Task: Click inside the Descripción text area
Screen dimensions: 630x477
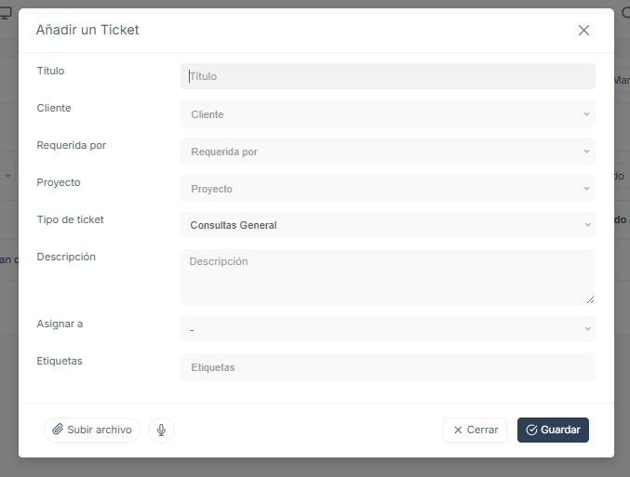Action: click(x=388, y=277)
